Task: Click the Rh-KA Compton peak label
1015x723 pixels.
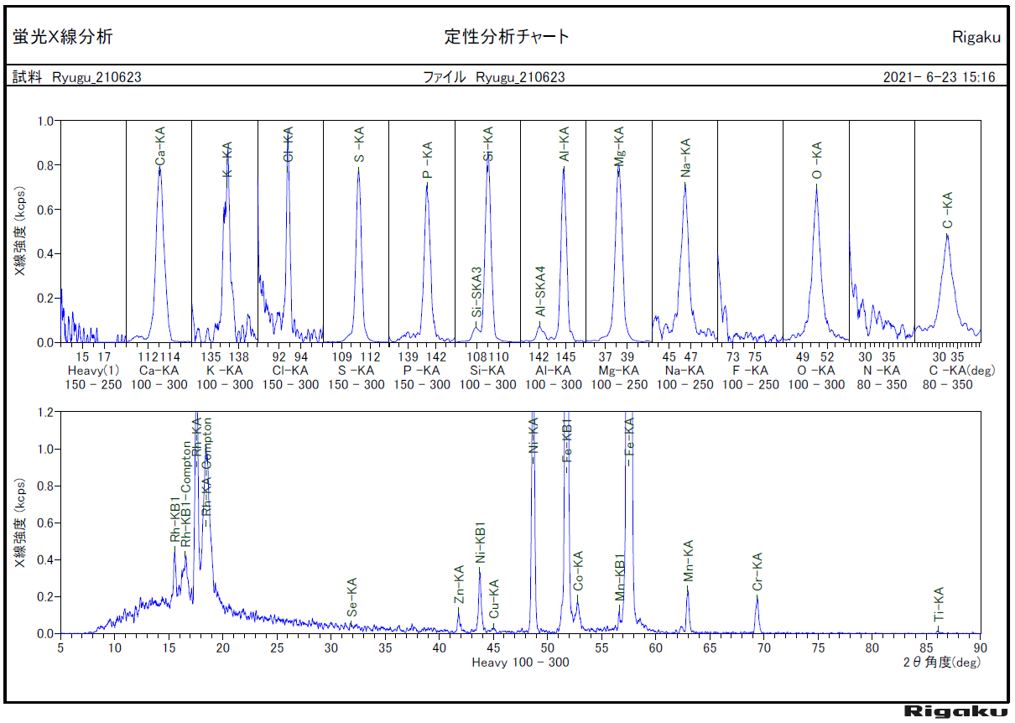Action: click(x=209, y=470)
